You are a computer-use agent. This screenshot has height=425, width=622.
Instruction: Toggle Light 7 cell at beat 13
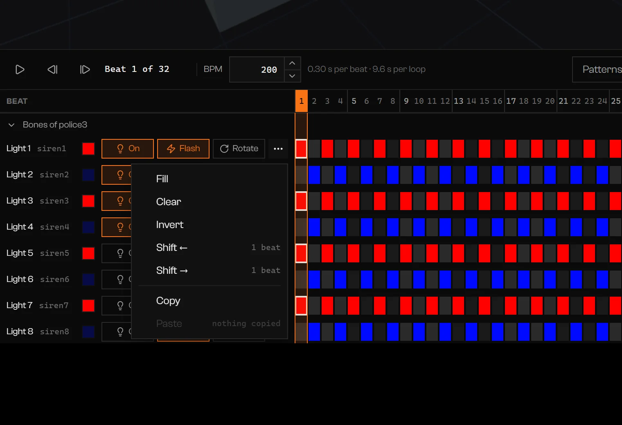[x=458, y=306]
